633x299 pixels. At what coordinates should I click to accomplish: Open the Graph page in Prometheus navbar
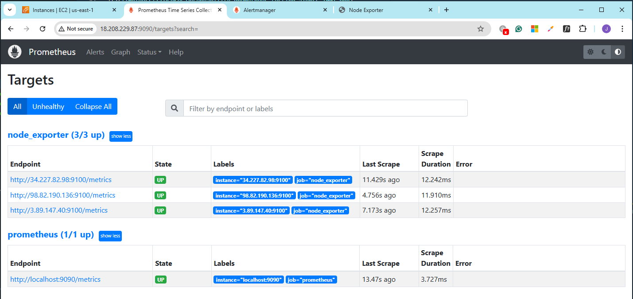coord(120,52)
